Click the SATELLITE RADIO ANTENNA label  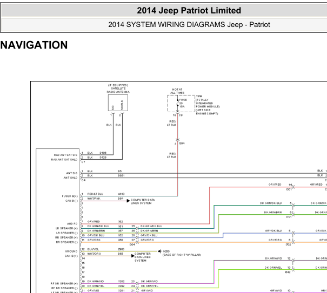[118, 90]
